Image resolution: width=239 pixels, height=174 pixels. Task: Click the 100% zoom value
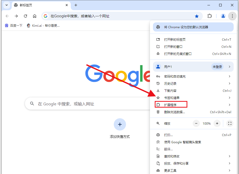(x=206, y=123)
